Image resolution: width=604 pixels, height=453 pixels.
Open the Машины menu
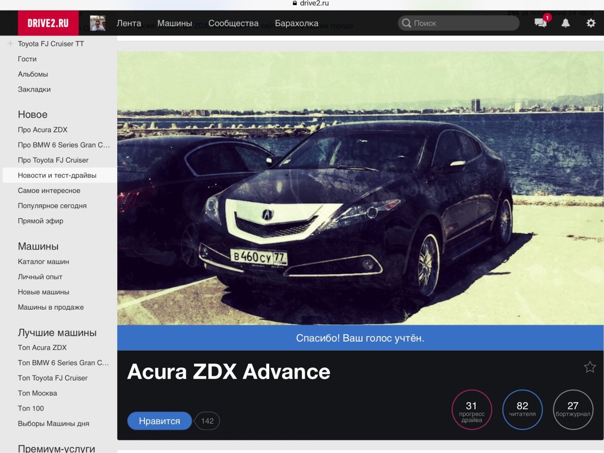(x=175, y=23)
